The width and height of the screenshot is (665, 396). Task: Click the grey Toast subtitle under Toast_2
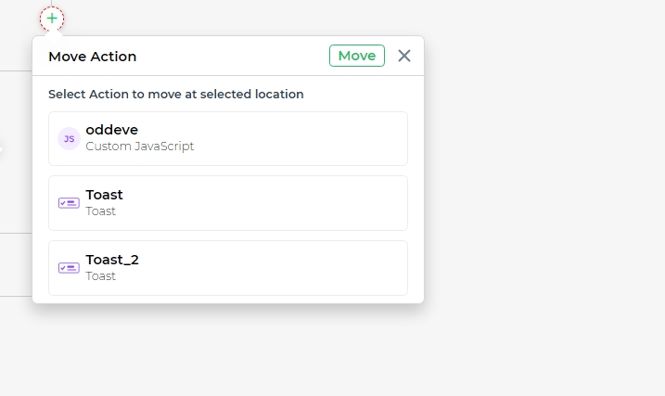pyautogui.click(x=100, y=276)
